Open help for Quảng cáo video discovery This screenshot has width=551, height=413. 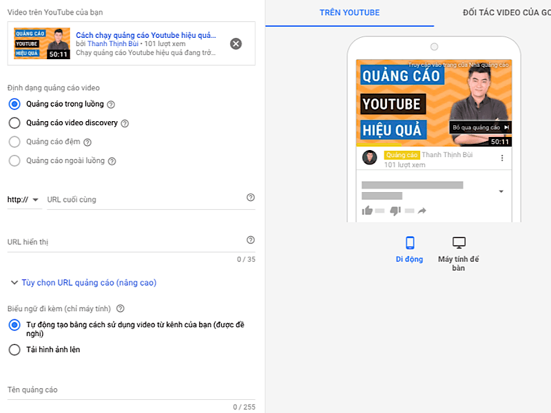(x=125, y=124)
